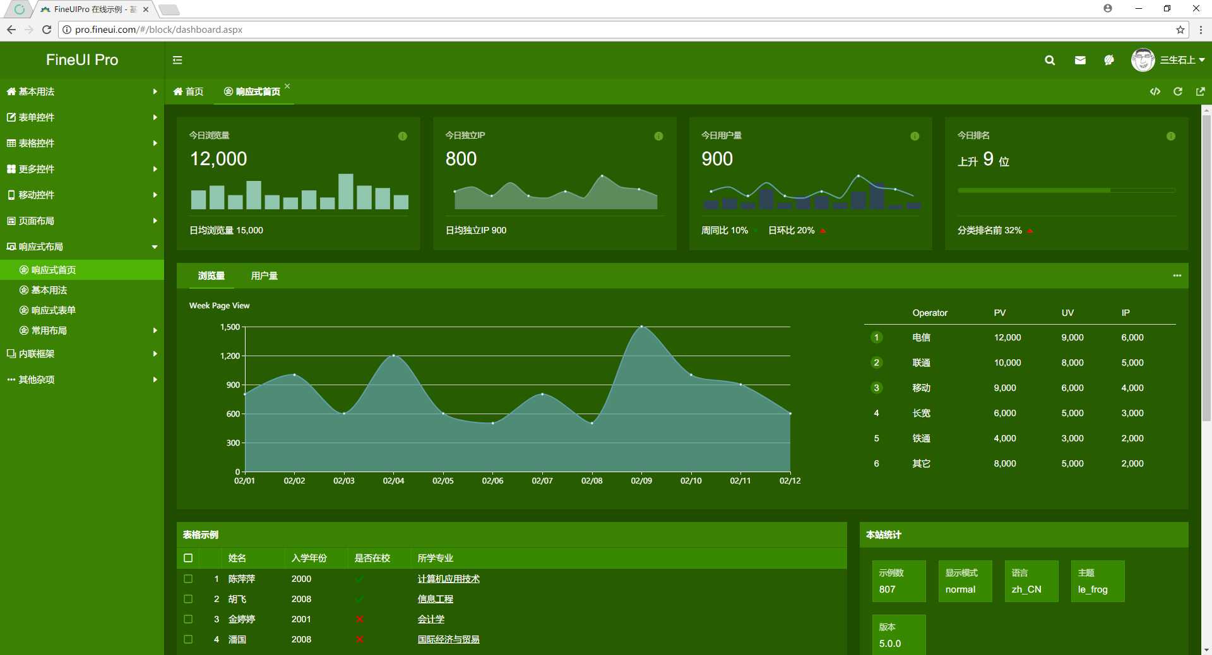The width and height of the screenshot is (1212, 655).
Task: Expand the 内联框架 menu
Action: pyautogui.click(x=82, y=354)
